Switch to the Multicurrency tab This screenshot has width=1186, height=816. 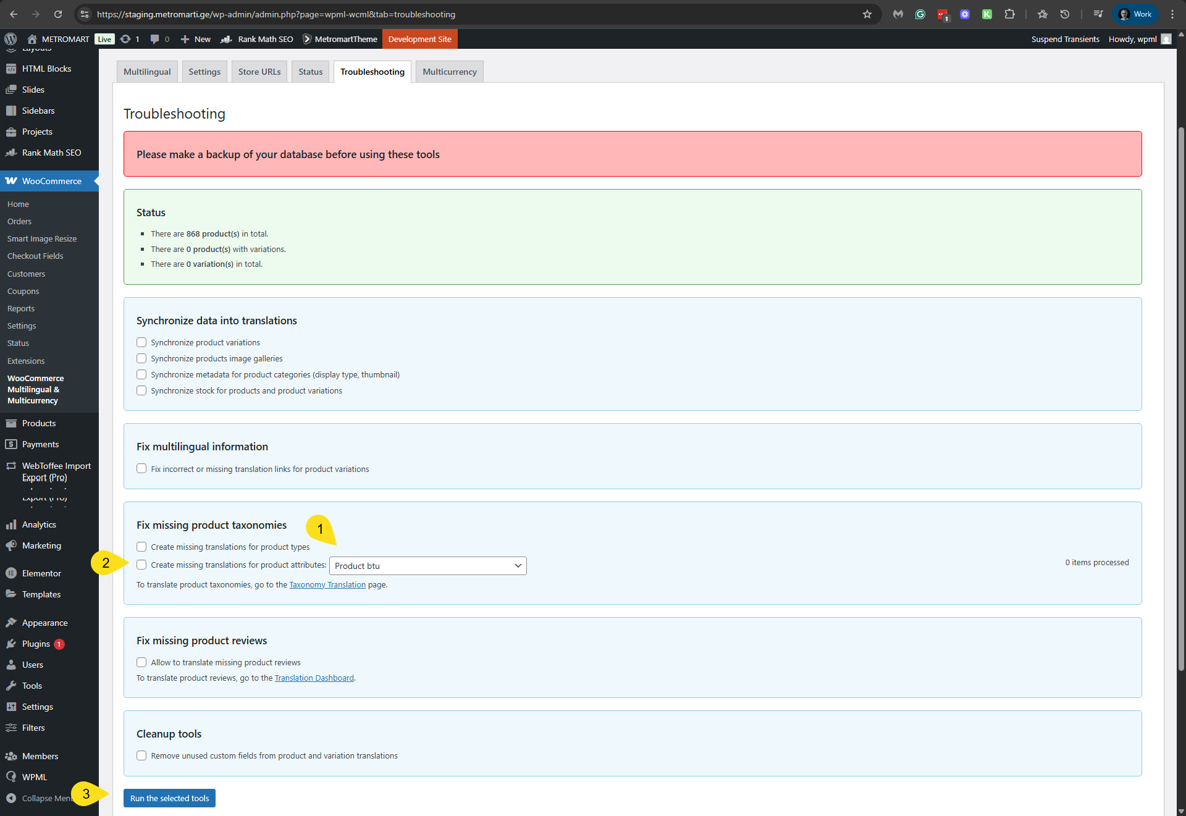click(449, 72)
